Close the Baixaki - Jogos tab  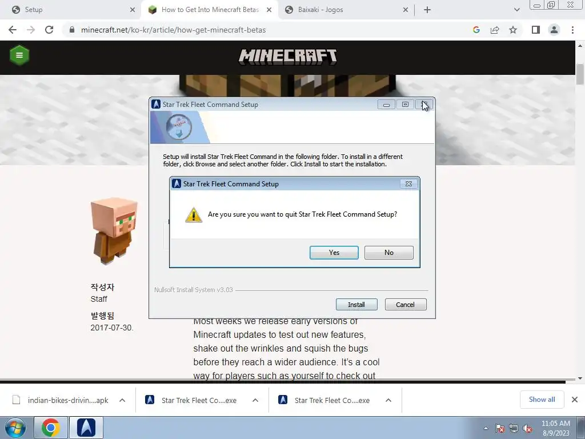coord(406,10)
